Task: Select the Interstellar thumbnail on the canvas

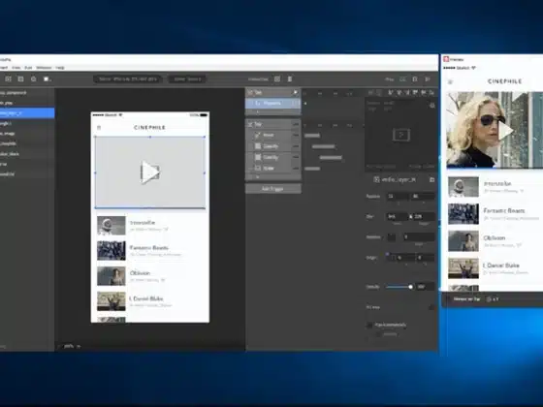Action: 112,225
